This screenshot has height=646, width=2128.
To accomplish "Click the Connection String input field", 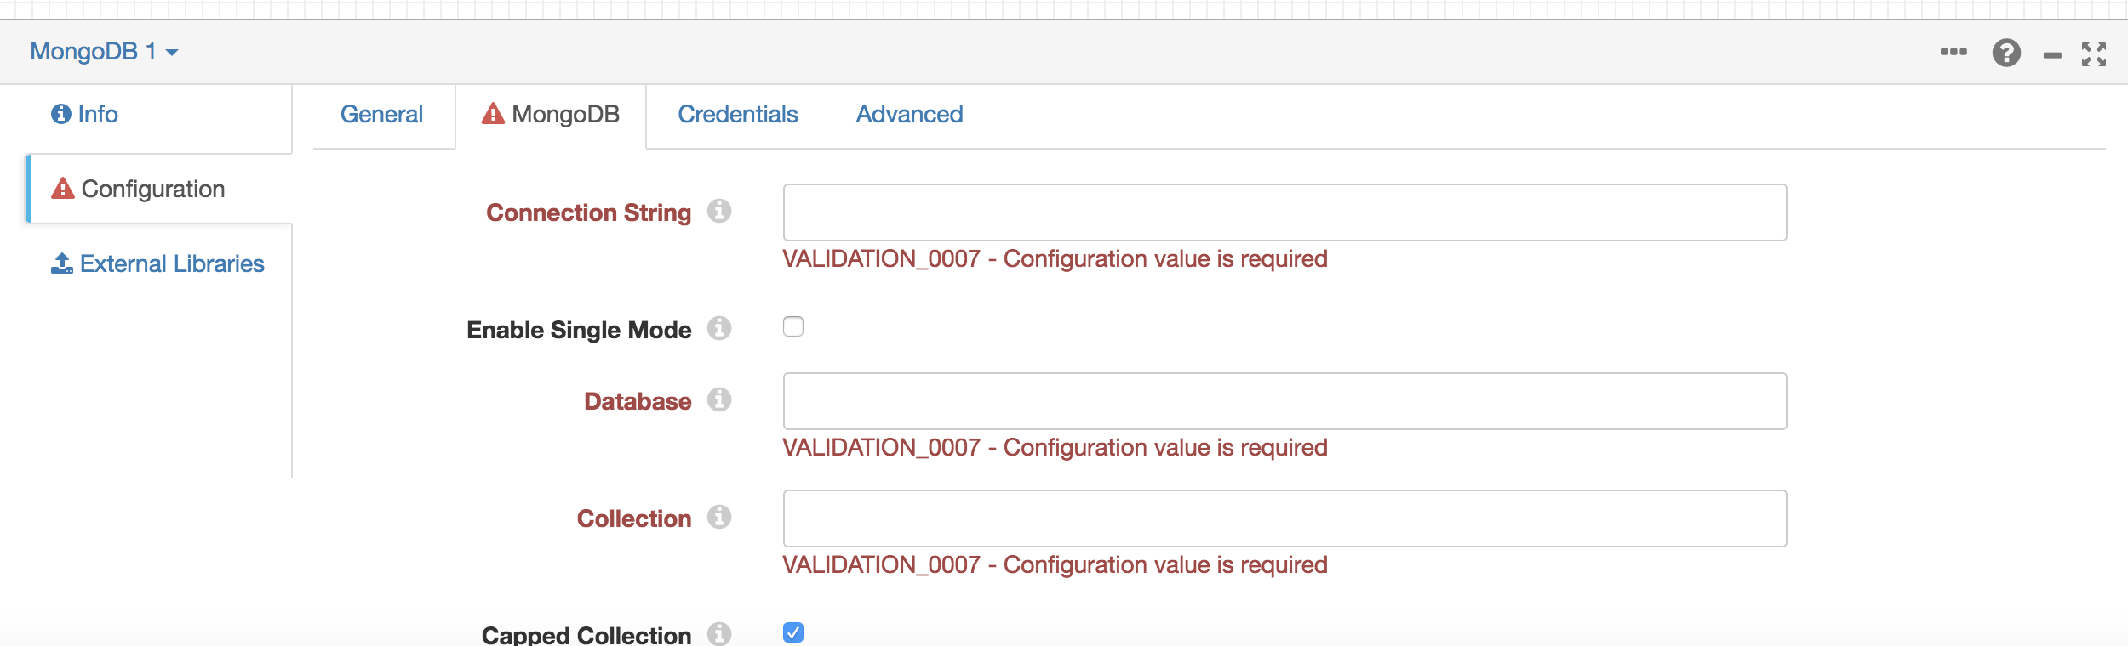I will point(1284,212).
